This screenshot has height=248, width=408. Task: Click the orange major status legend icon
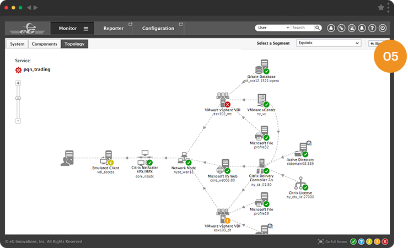pos(377,242)
